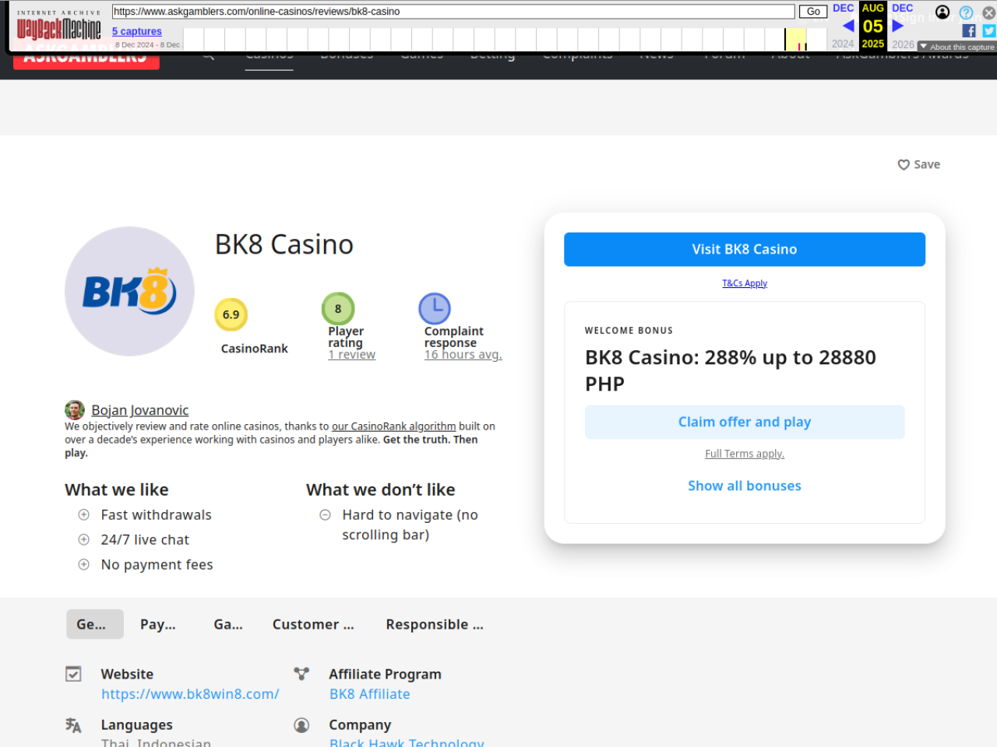Screen dimensions: 997x747
Task: Open the Responsible ... tab
Action: click(x=435, y=624)
